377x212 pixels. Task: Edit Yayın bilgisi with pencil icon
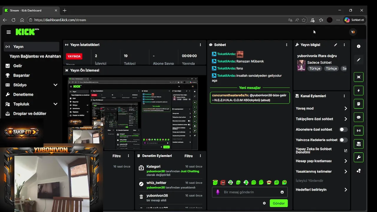[x=335, y=45]
